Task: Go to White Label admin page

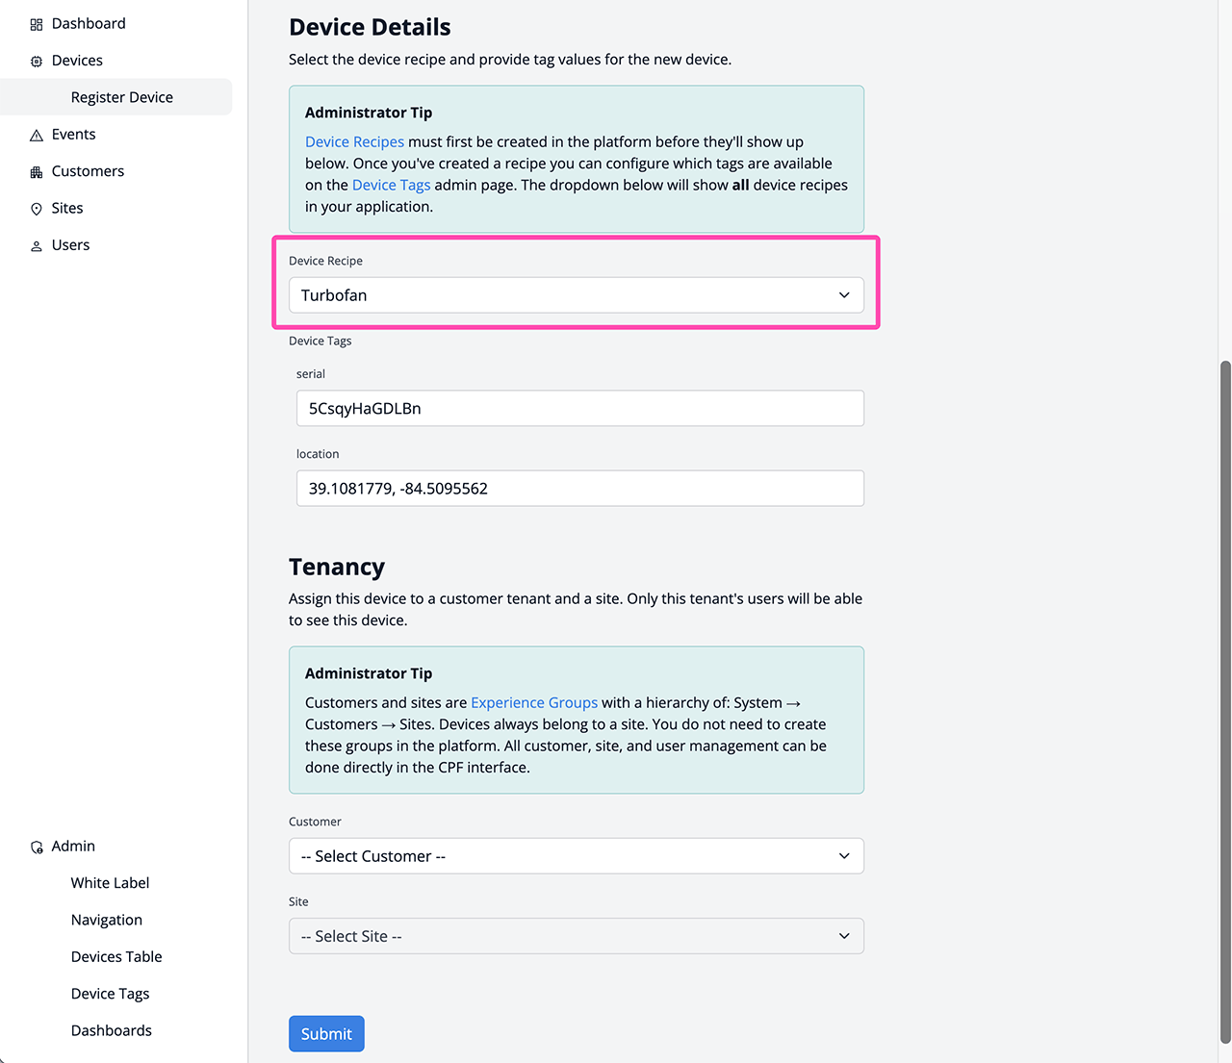Action: coord(110,883)
